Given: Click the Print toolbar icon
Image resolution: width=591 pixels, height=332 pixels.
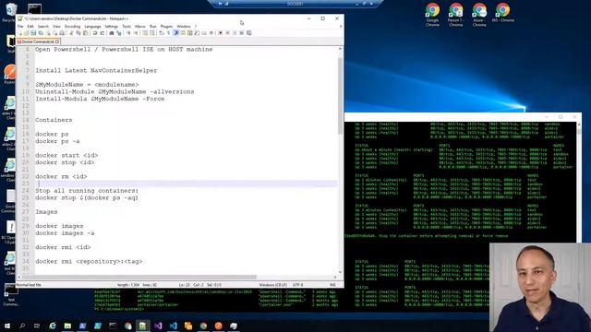Looking at the screenshot, I should pos(62,33).
